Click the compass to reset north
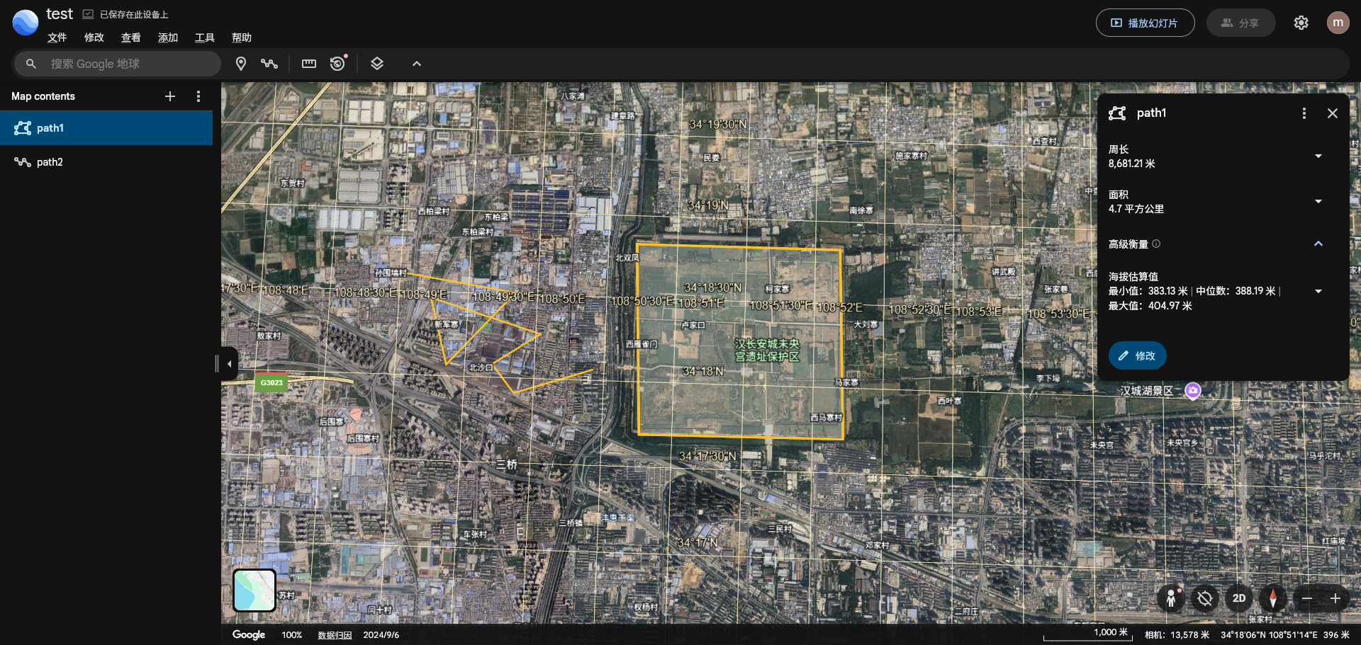Image resolution: width=1361 pixels, height=645 pixels. [x=1273, y=599]
